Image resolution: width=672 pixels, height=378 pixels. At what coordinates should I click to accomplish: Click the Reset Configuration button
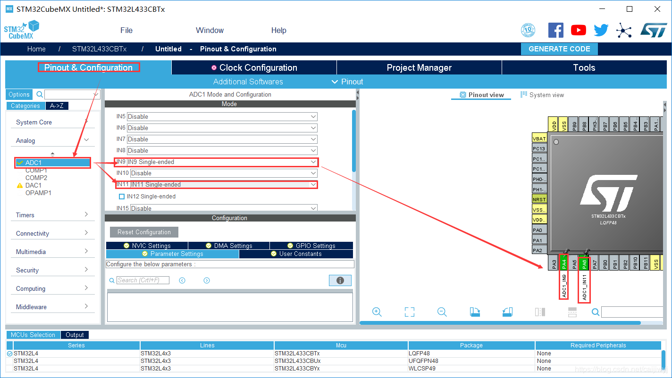tap(144, 232)
